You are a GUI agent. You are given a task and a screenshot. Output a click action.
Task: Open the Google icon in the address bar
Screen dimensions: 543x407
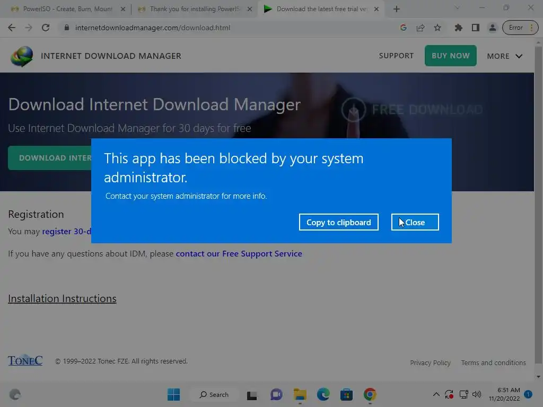(403, 28)
